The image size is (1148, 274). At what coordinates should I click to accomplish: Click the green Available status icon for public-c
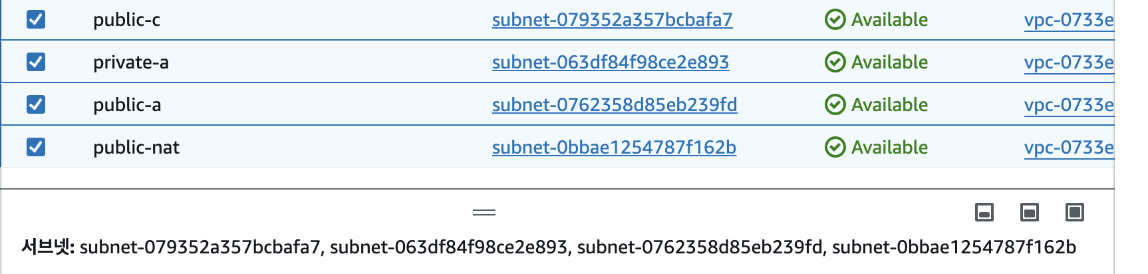tap(835, 20)
